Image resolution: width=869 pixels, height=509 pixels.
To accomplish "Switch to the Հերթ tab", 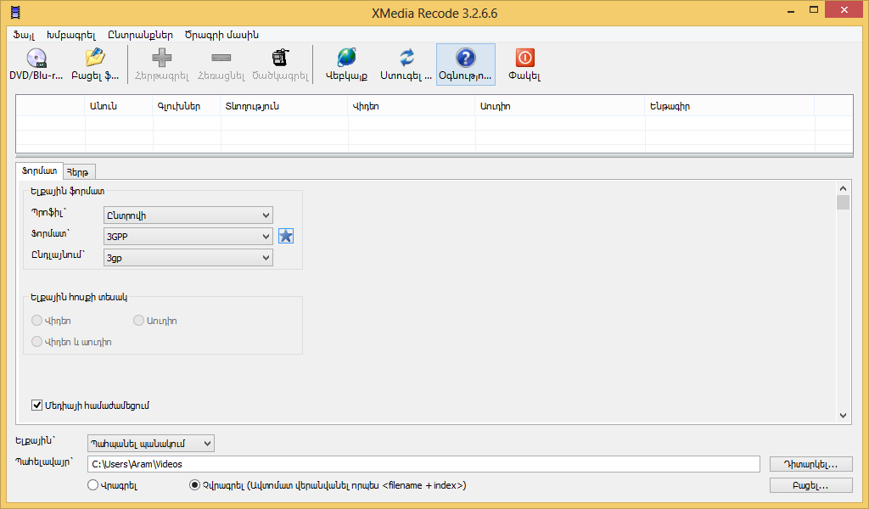I will point(77,172).
